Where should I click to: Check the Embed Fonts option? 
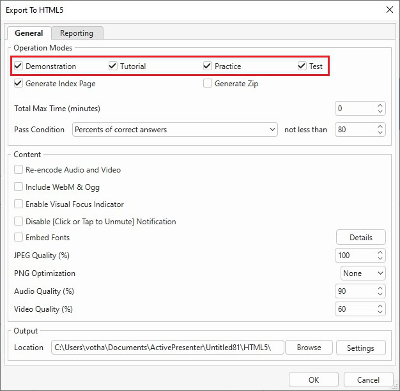(19, 238)
